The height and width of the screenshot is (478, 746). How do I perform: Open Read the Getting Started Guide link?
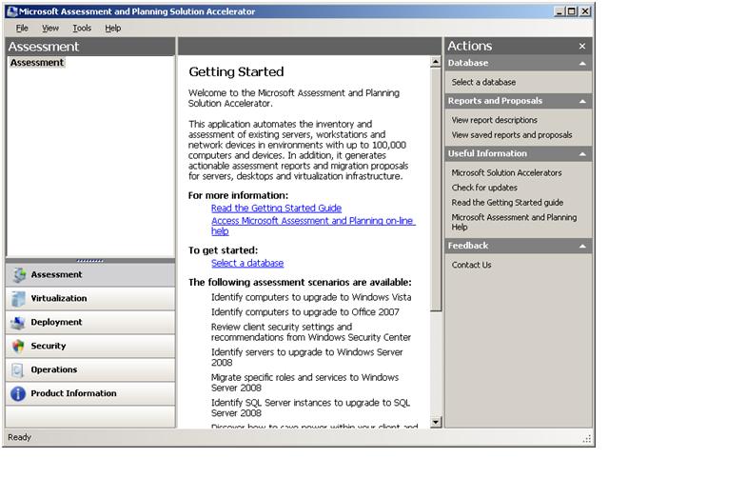click(x=276, y=208)
